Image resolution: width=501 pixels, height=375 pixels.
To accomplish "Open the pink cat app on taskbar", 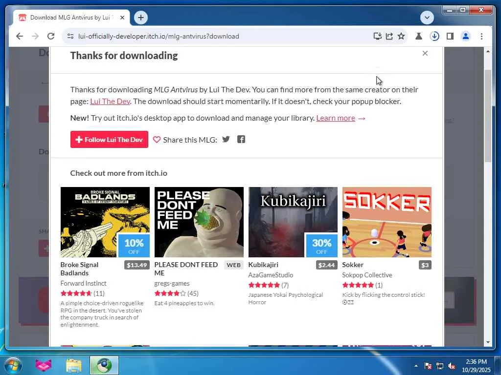I will [x=43, y=365].
